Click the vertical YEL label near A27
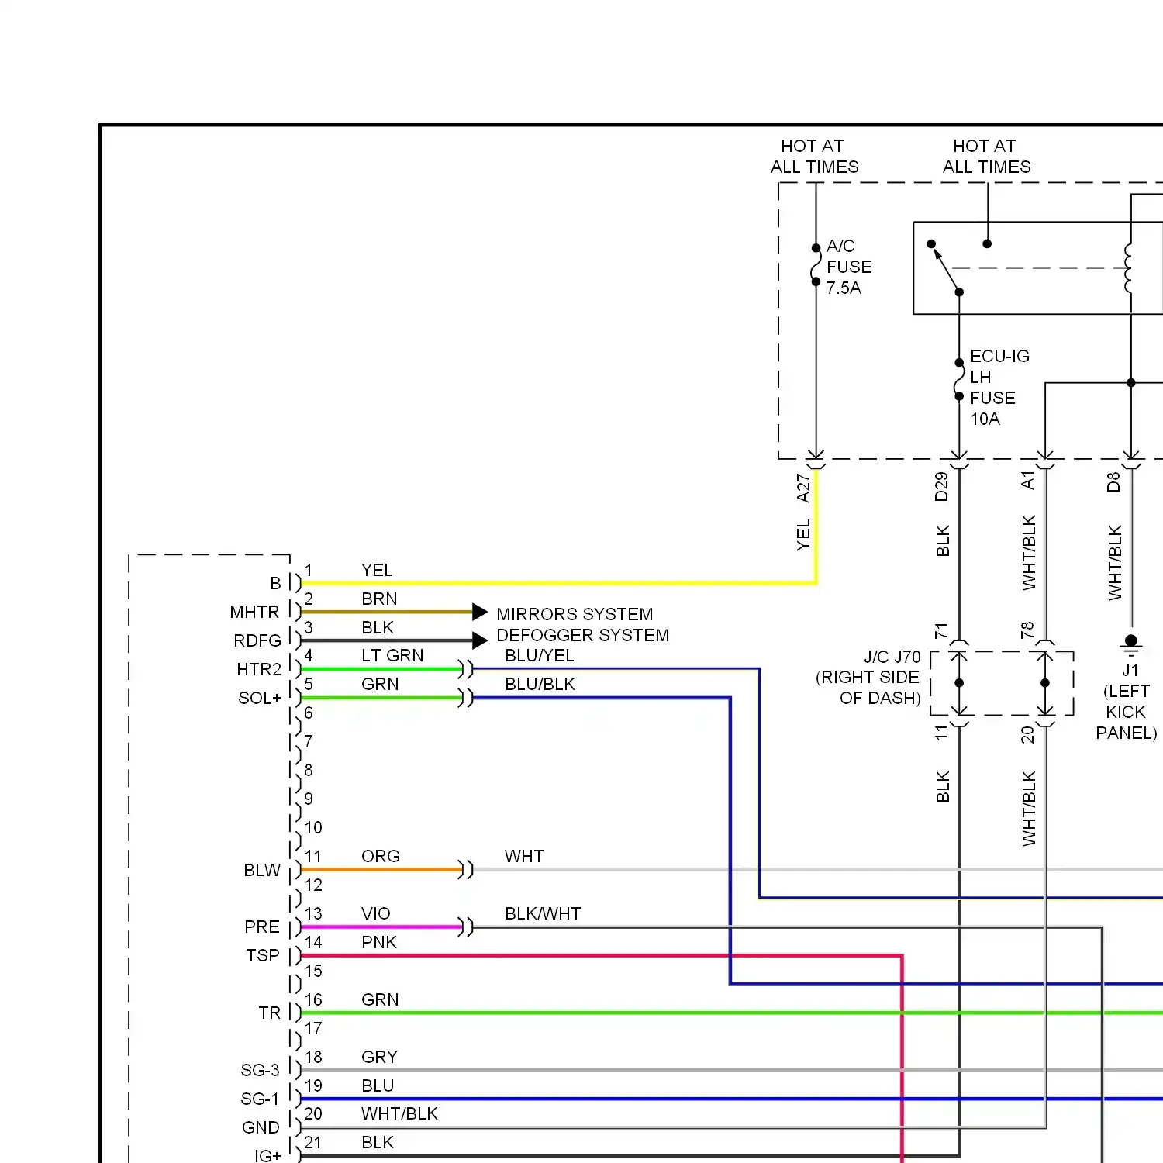The image size is (1163, 1163). tap(803, 536)
